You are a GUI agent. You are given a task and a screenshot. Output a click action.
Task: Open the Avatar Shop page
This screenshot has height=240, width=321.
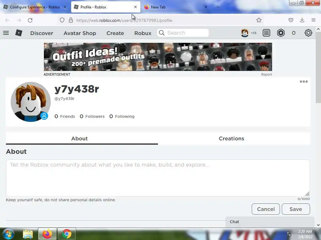[80, 33]
